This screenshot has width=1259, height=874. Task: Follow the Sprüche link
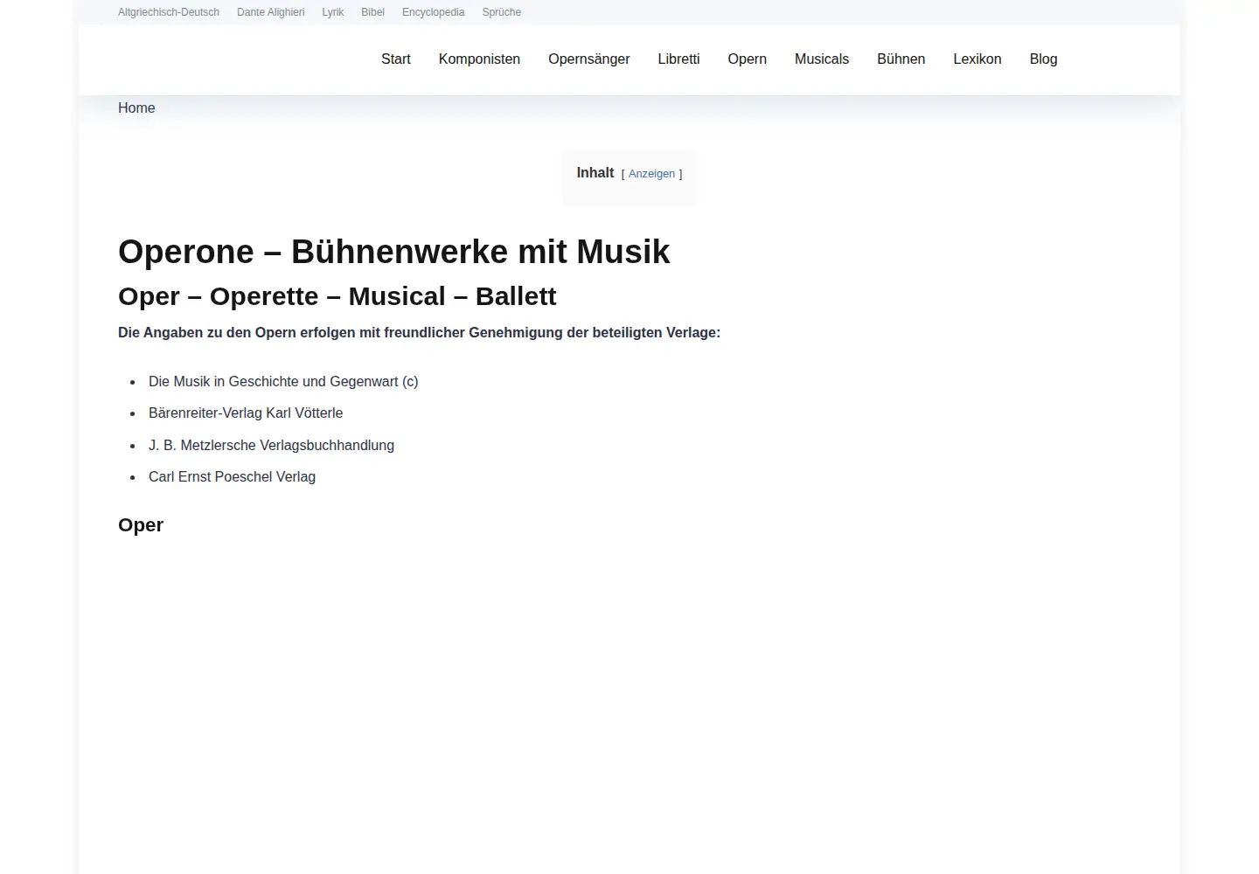click(x=501, y=12)
